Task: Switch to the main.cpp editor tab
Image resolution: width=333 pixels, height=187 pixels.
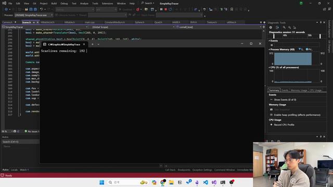Action: tap(89, 22)
